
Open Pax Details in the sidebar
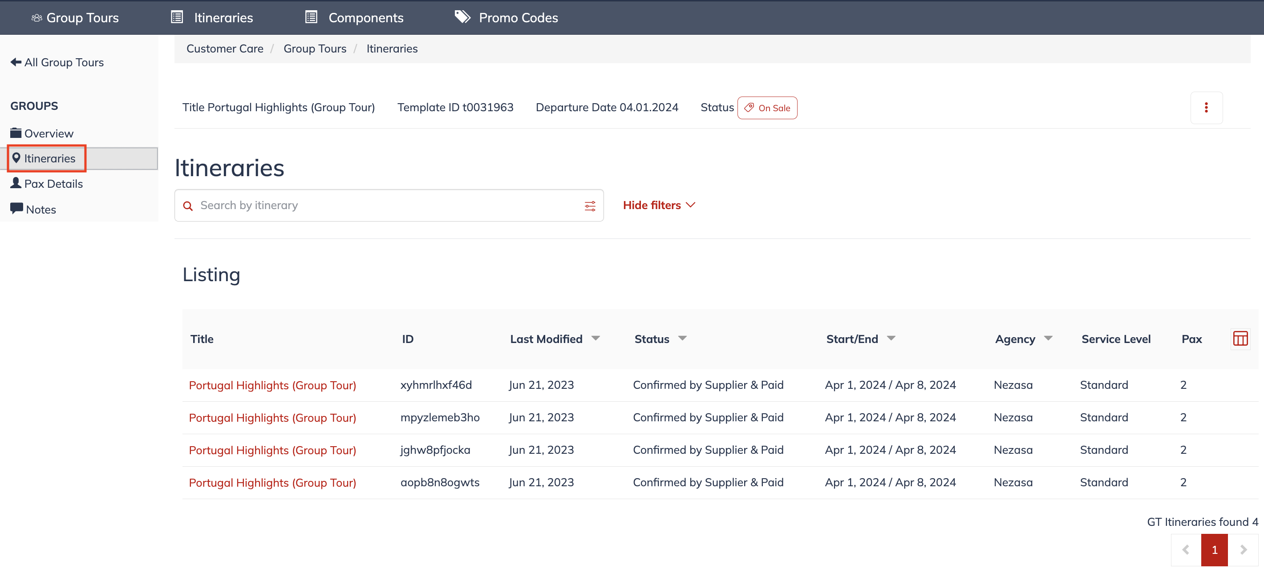(x=47, y=183)
